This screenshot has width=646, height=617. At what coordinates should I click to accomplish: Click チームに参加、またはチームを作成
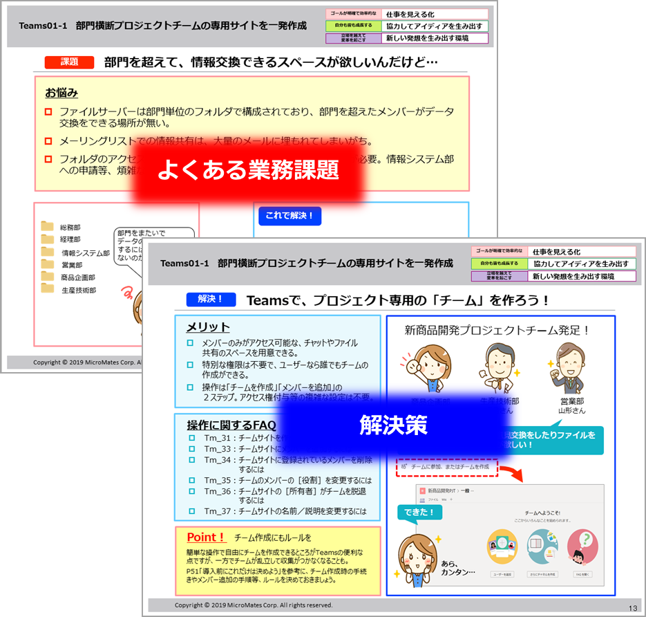pos(450,467)
